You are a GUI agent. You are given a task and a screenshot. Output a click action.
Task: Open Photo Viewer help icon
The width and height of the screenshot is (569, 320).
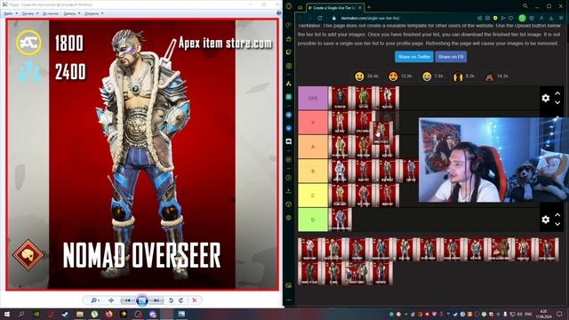click(278, 13)
